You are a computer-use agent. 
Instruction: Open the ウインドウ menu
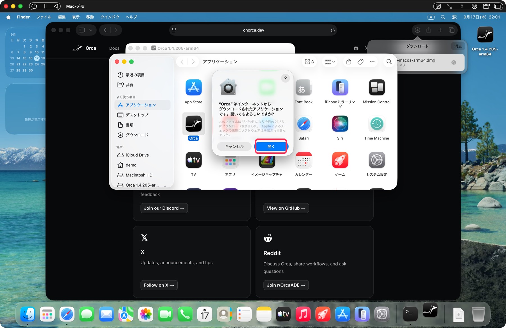110,17
